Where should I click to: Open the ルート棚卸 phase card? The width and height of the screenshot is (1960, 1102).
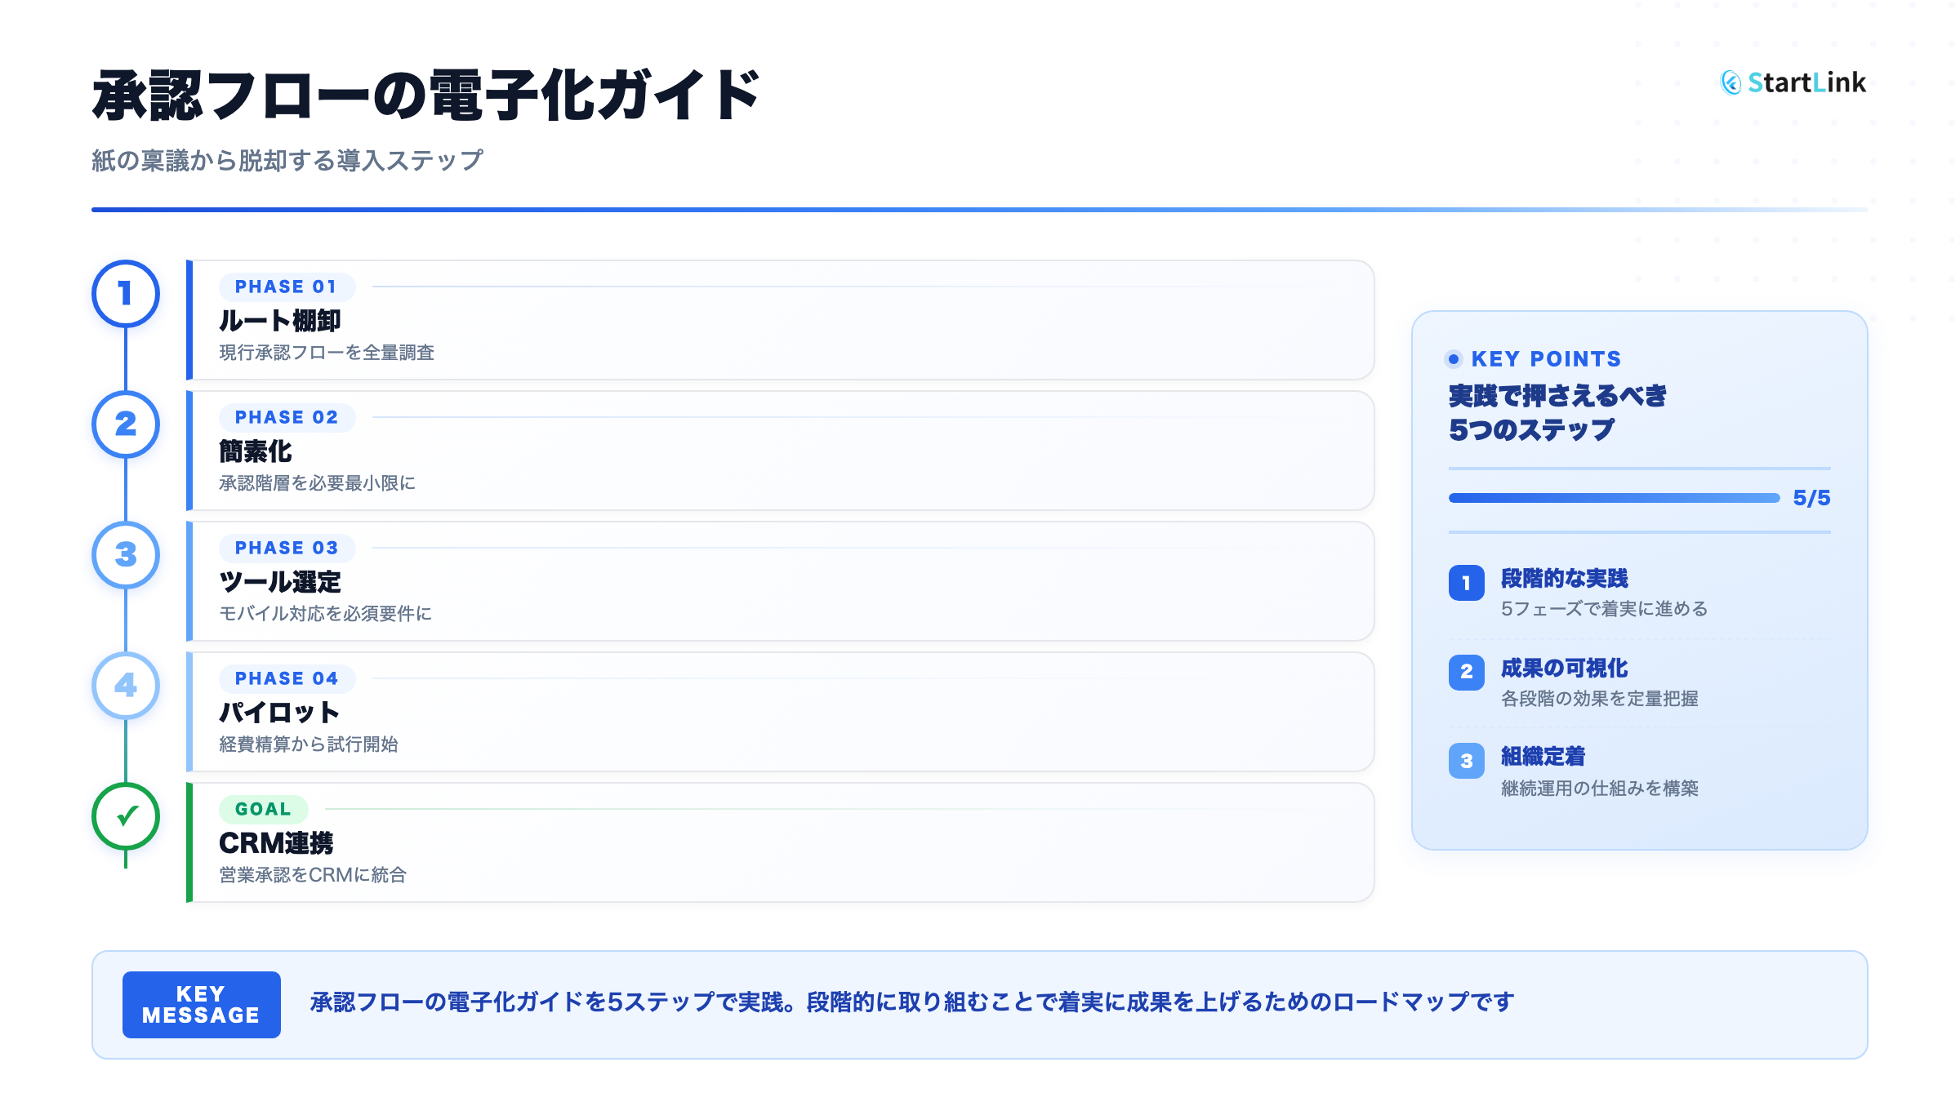pyautogui.click(x=780, y=320)
